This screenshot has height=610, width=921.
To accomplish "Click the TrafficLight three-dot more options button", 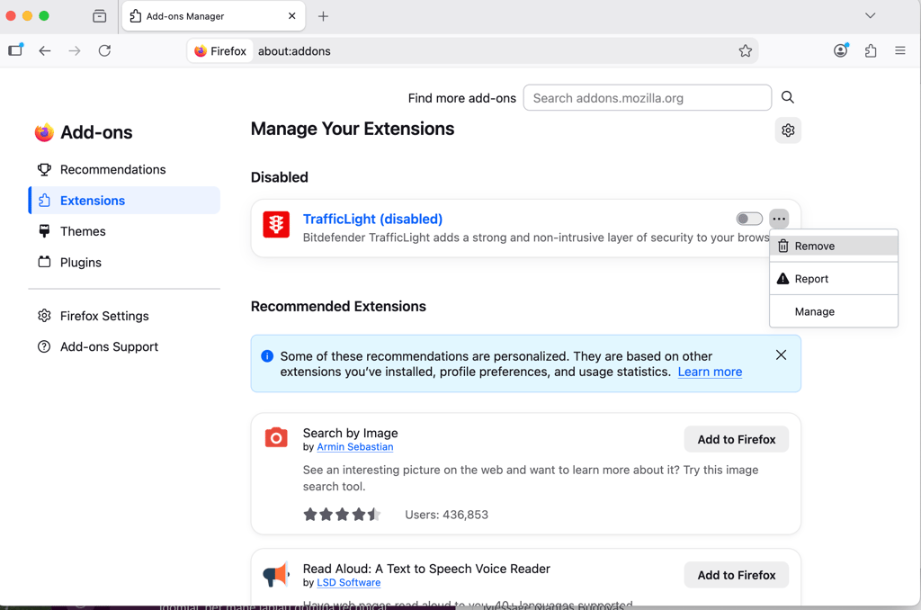I will (x=779, y=219).
